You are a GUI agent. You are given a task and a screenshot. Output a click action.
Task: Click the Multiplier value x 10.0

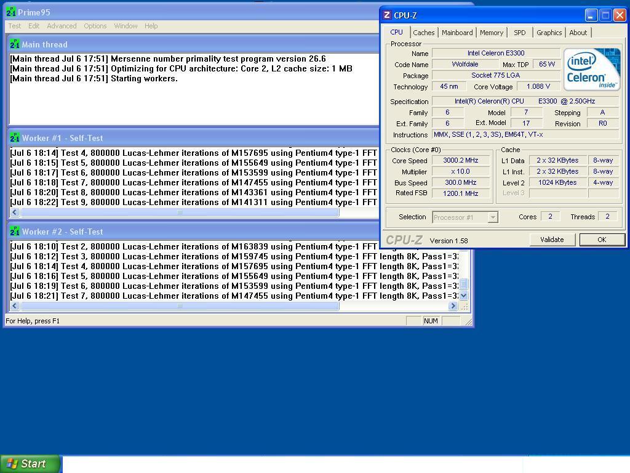point(460,171)
